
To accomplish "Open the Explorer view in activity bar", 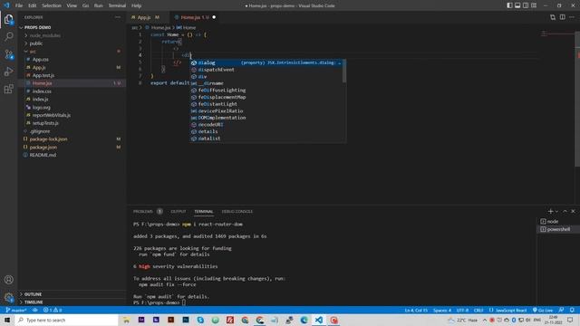I will pos(8,19).
